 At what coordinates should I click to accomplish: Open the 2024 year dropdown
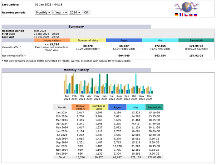pos(75,13)
